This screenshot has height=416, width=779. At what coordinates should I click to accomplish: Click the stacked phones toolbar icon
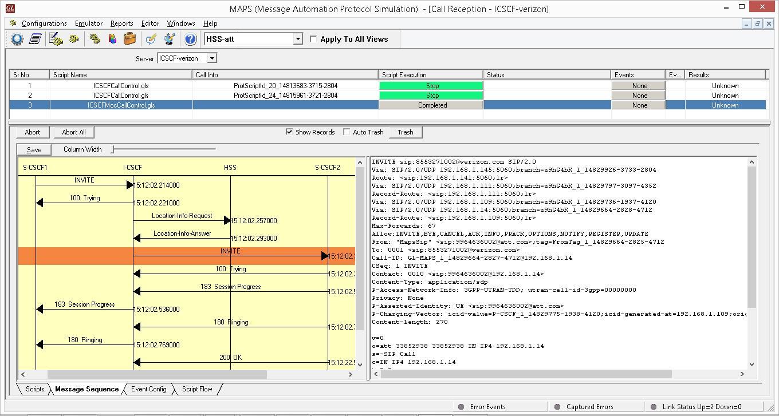[x=95, y=39]
